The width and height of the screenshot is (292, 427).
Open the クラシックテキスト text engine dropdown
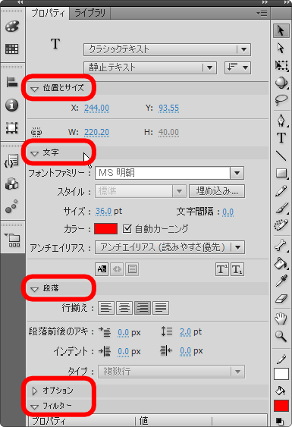coord(168,49)
